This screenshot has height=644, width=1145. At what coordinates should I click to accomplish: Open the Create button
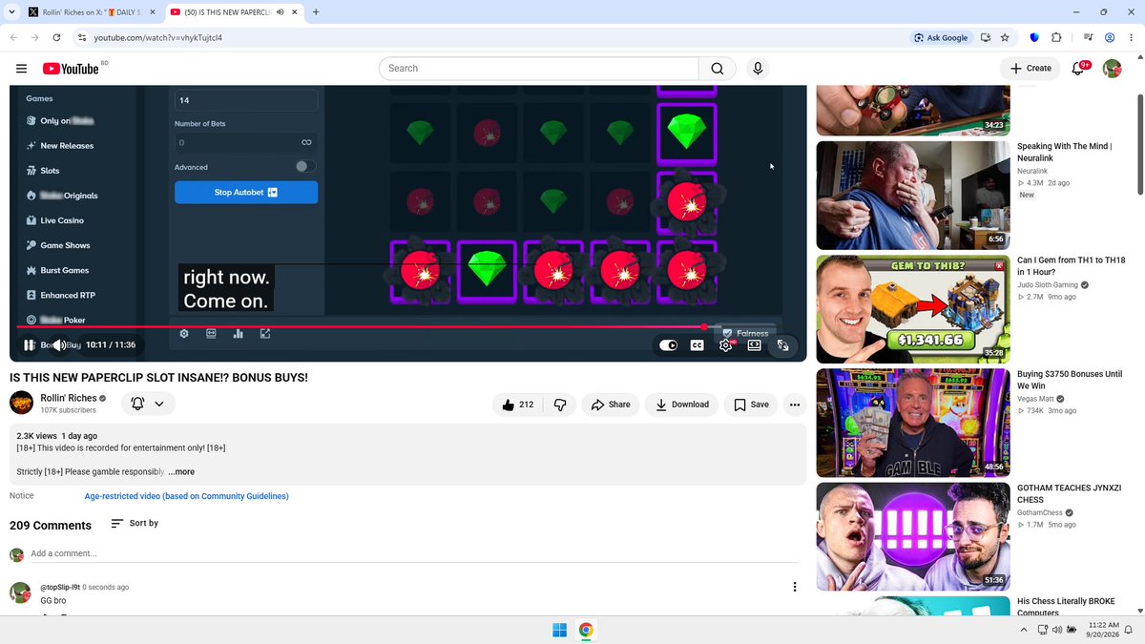tap(1030, 69)
